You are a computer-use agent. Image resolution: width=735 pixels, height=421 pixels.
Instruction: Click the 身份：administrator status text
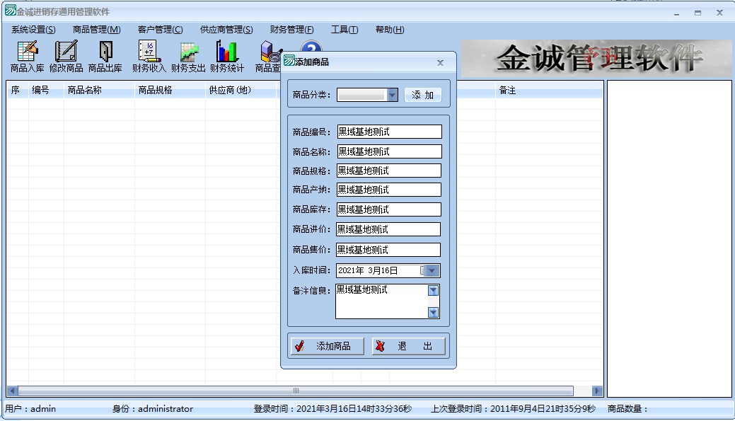pos(152,409)
